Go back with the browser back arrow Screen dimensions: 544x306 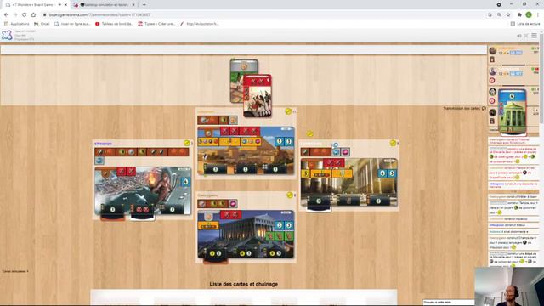click(6, 15)
